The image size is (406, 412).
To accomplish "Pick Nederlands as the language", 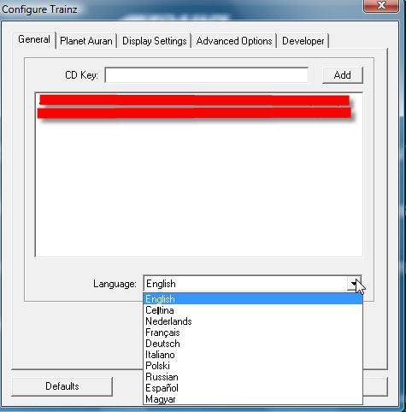I will point(253,321).
